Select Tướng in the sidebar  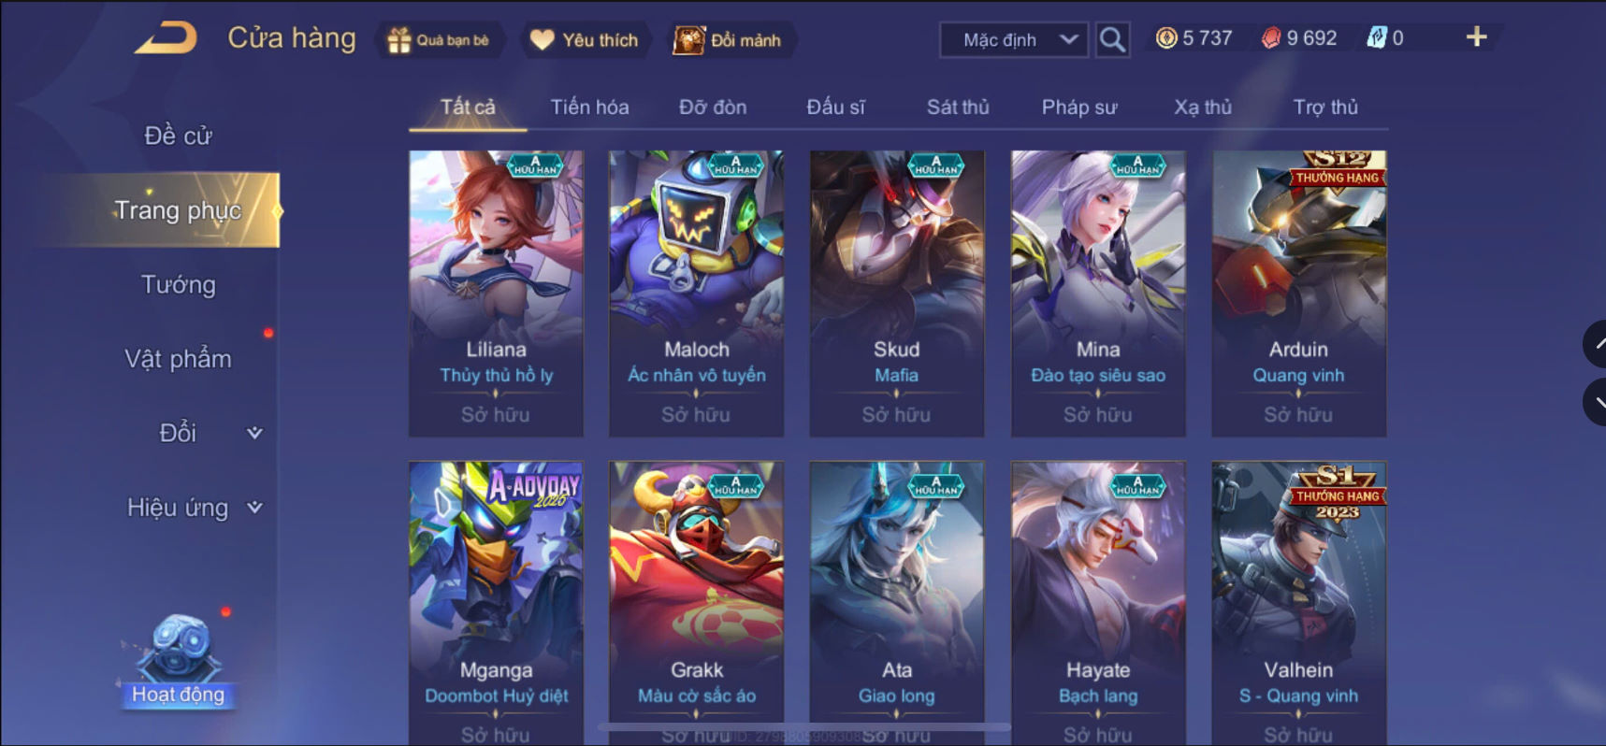coord(178,284)
